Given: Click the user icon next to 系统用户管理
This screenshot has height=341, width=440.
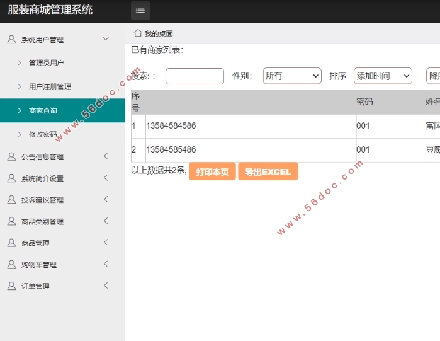Looking at the screenshot, I should click(11, 39).
